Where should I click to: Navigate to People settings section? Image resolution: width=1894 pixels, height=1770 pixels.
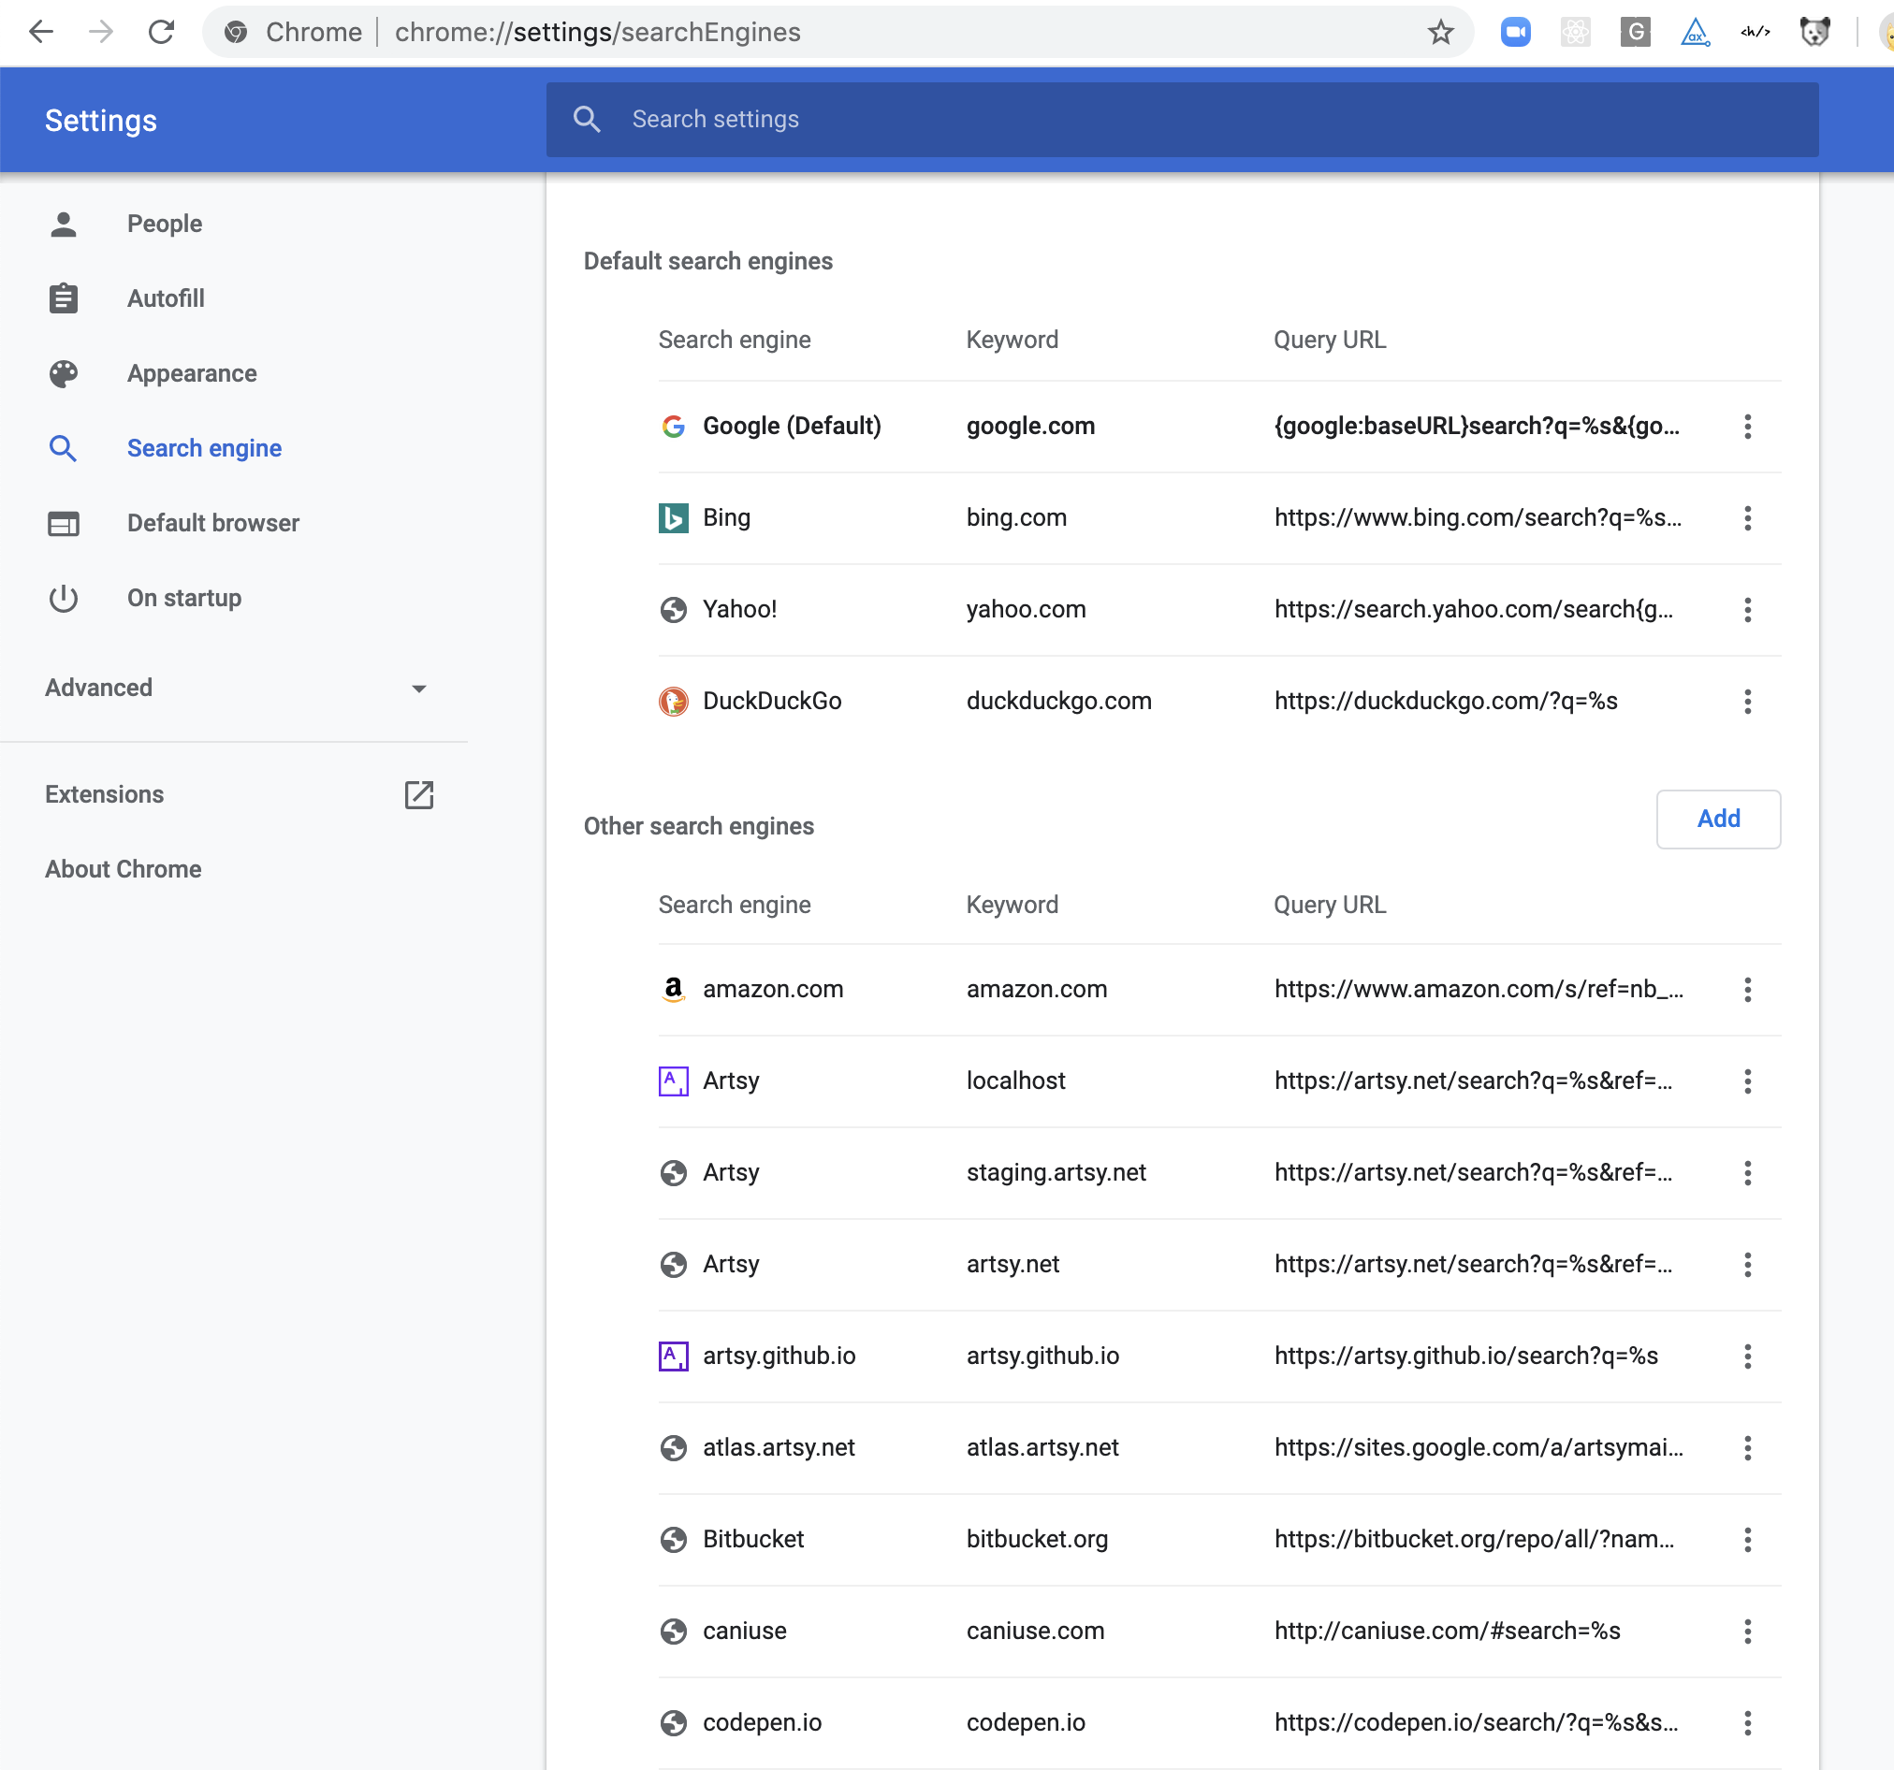point(165,223)
